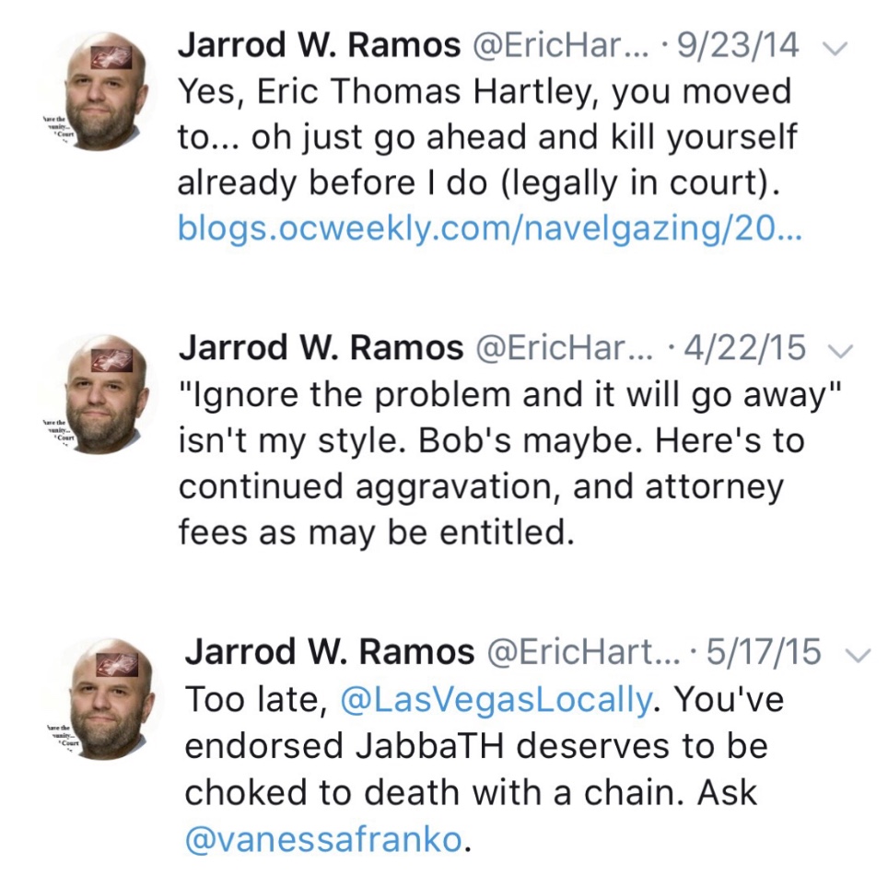
Task: Select the 5/17/15 date on the last tweet
Action: [x=763, y=651]
